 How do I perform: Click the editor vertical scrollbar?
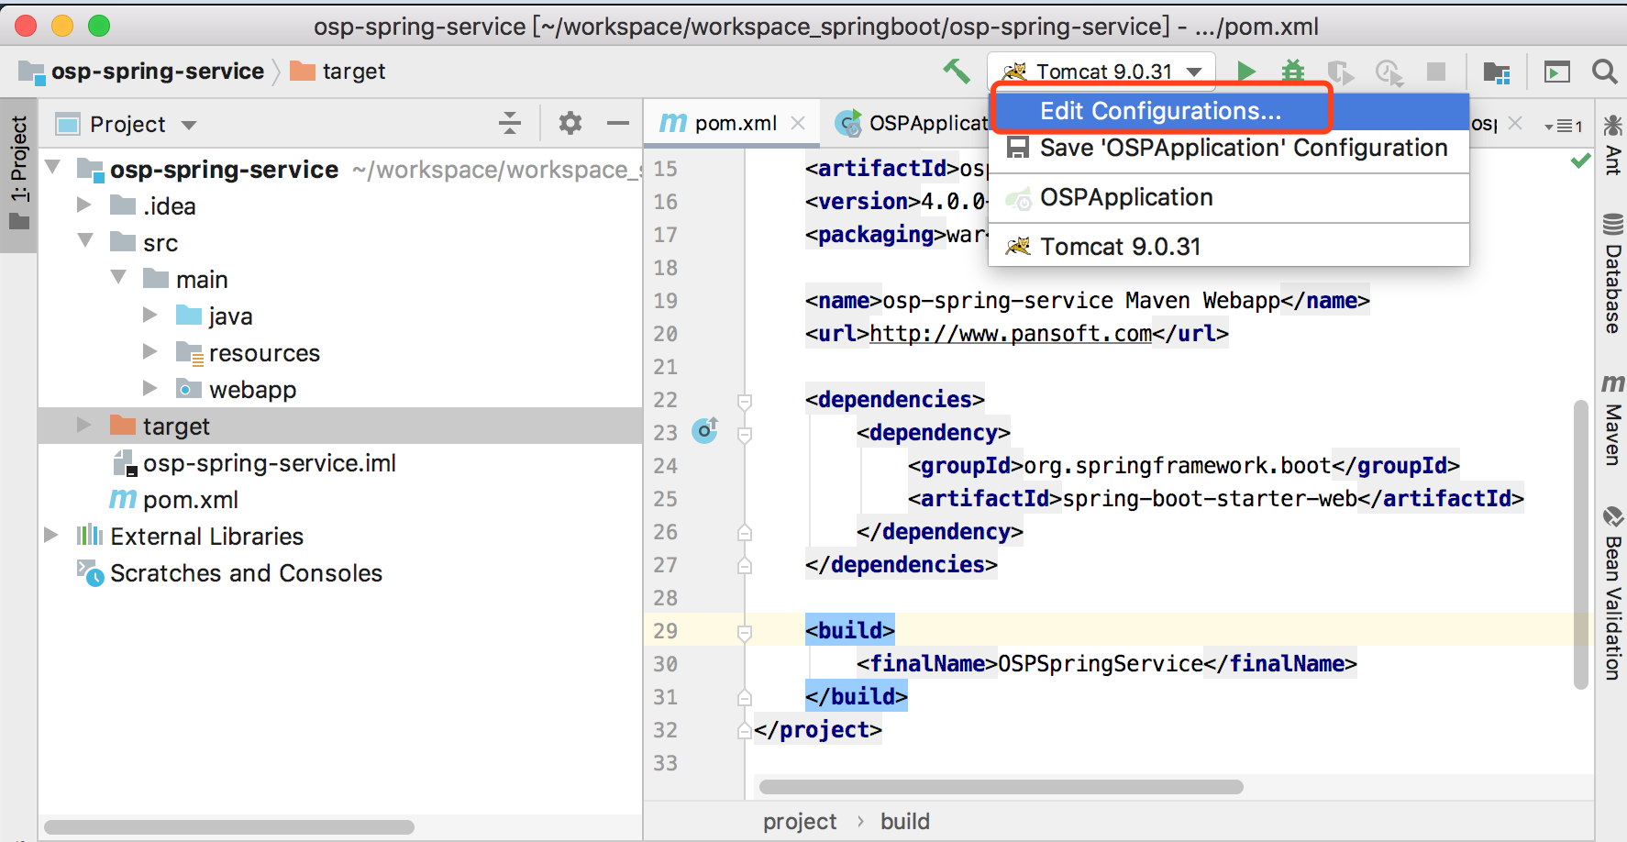(1580, 544)
